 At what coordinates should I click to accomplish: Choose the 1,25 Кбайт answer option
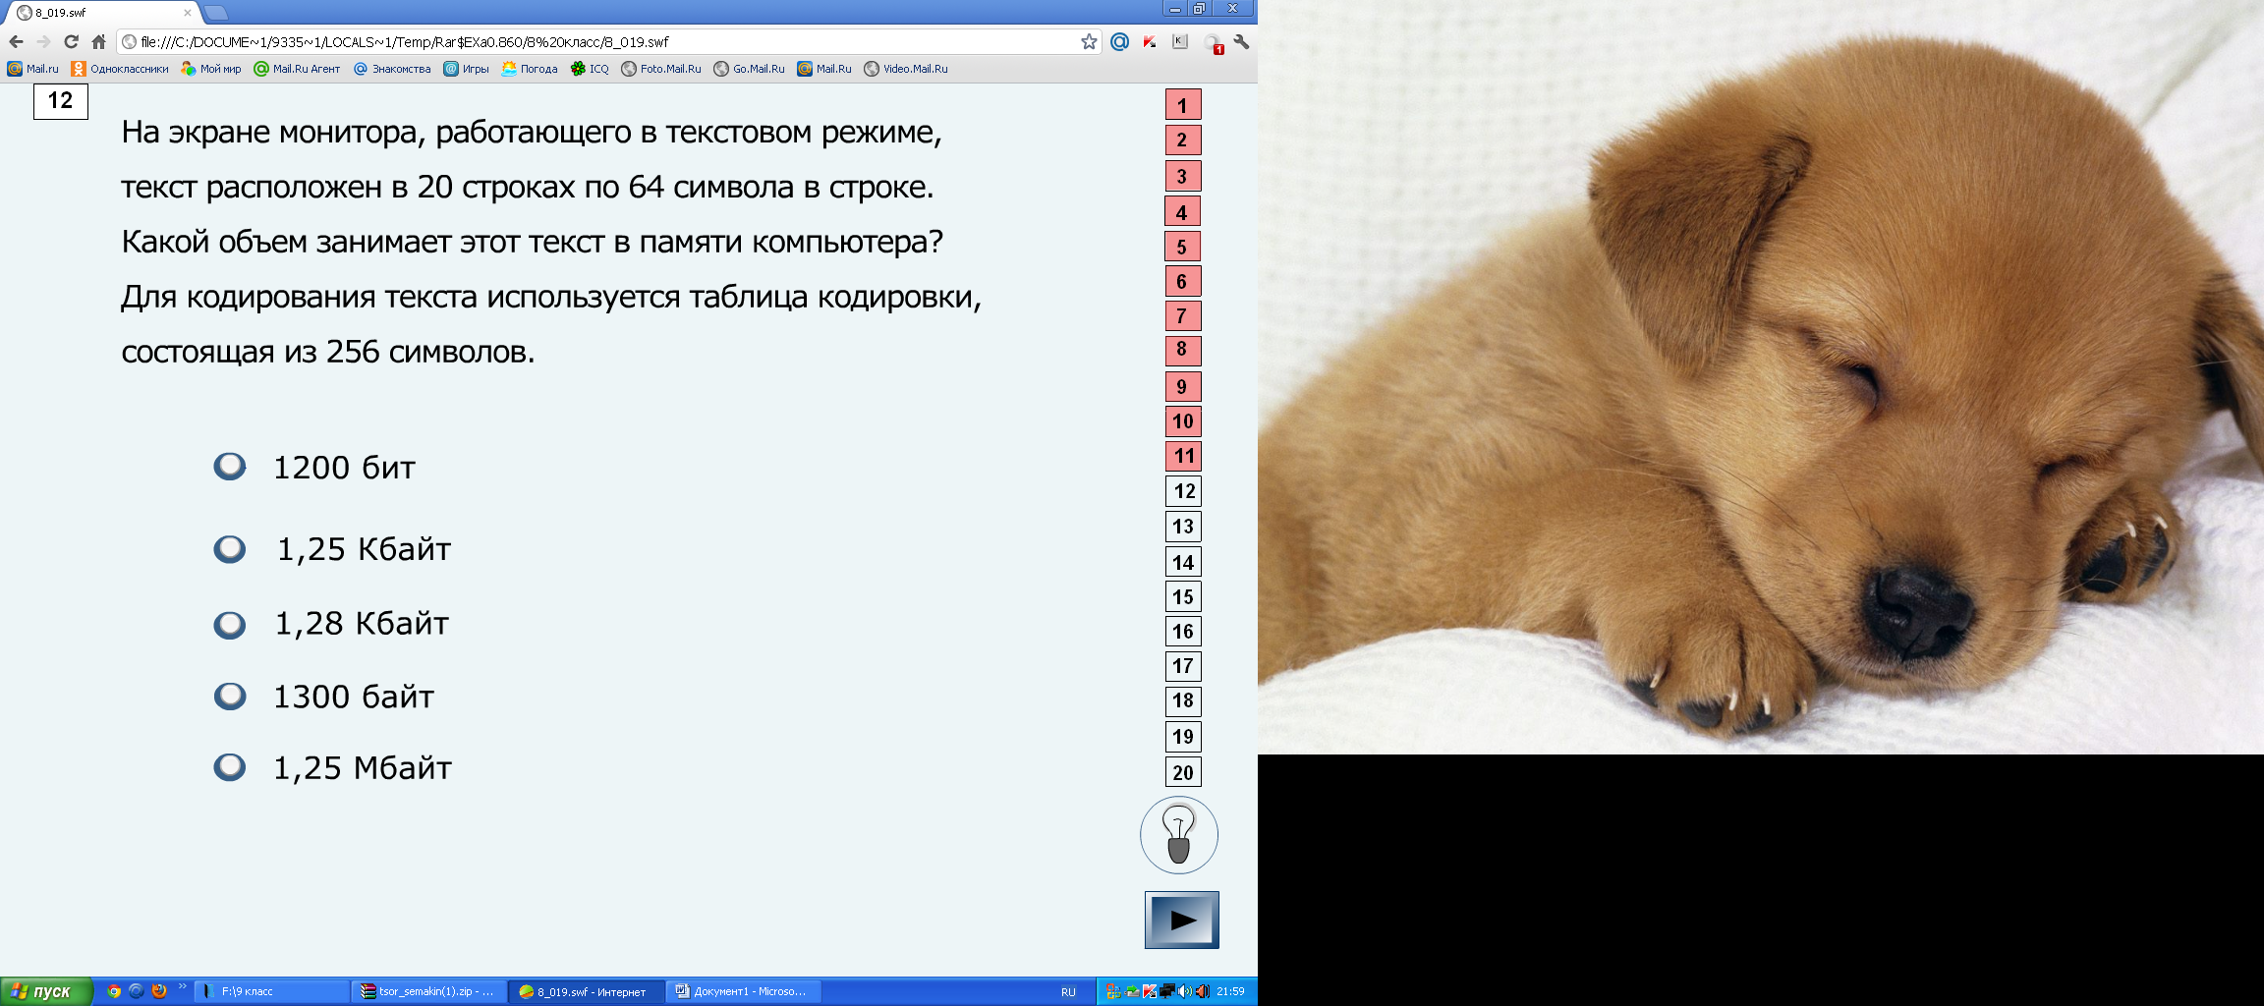230,548
